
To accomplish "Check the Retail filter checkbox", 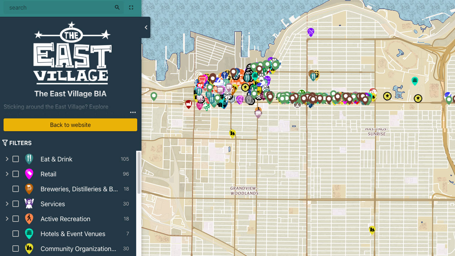I will 16,174.
